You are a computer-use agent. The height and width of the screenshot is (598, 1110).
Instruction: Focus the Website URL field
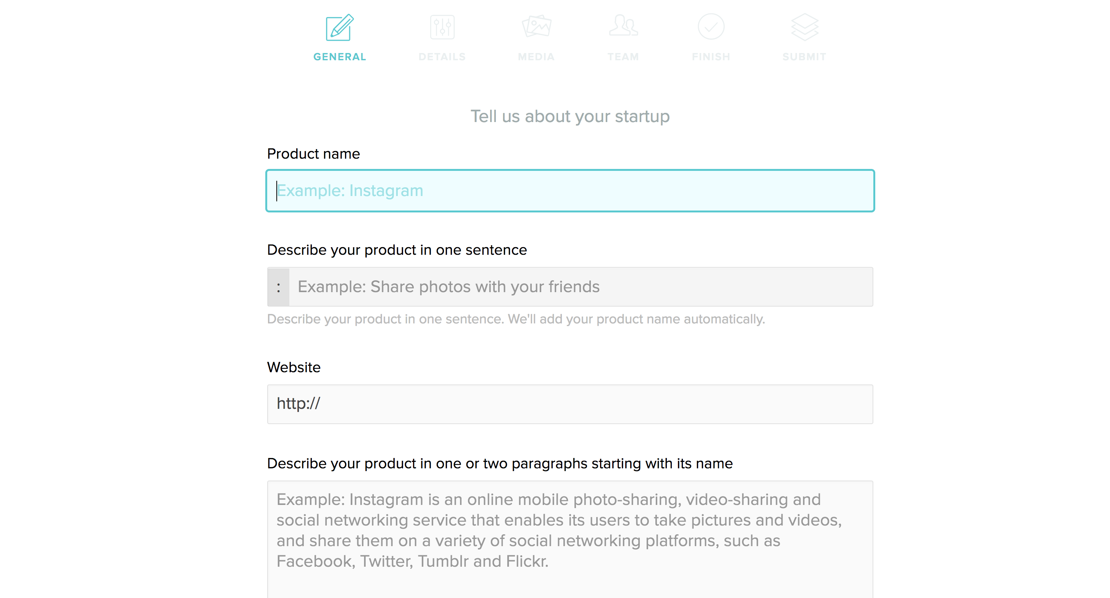point(570,404)
